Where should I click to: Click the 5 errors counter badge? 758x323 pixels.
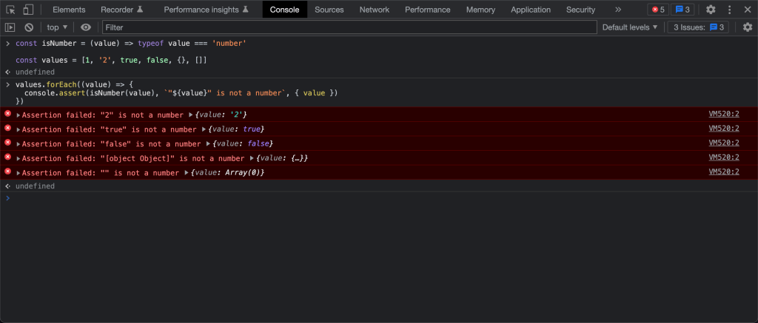coord(658,10)
